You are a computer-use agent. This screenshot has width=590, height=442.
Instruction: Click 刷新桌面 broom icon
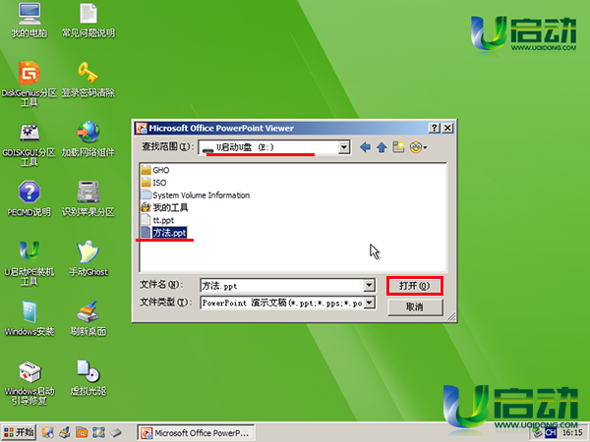tap(88, 318)
